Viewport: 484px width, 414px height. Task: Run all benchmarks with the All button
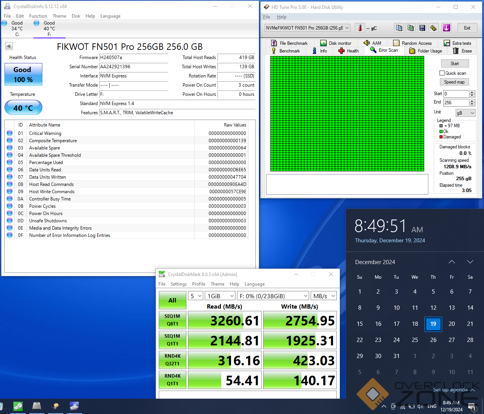click(x=172, y=301)
